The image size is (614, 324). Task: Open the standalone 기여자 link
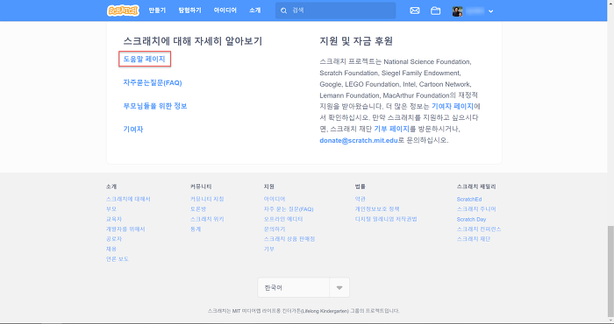point(133,130)
